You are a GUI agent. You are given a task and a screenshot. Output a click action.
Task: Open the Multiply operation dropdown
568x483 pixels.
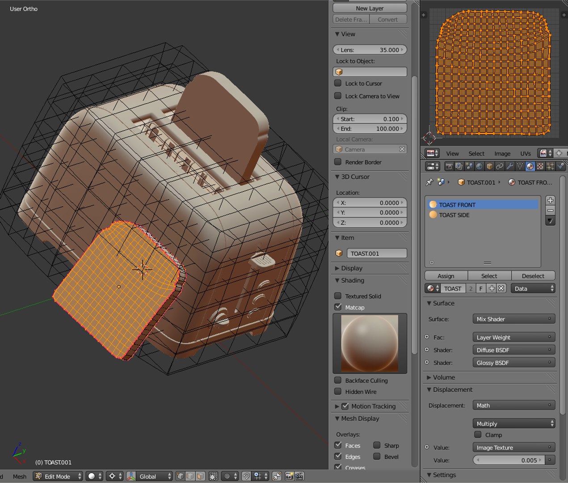pyautogui.click(x=514, y=423)
